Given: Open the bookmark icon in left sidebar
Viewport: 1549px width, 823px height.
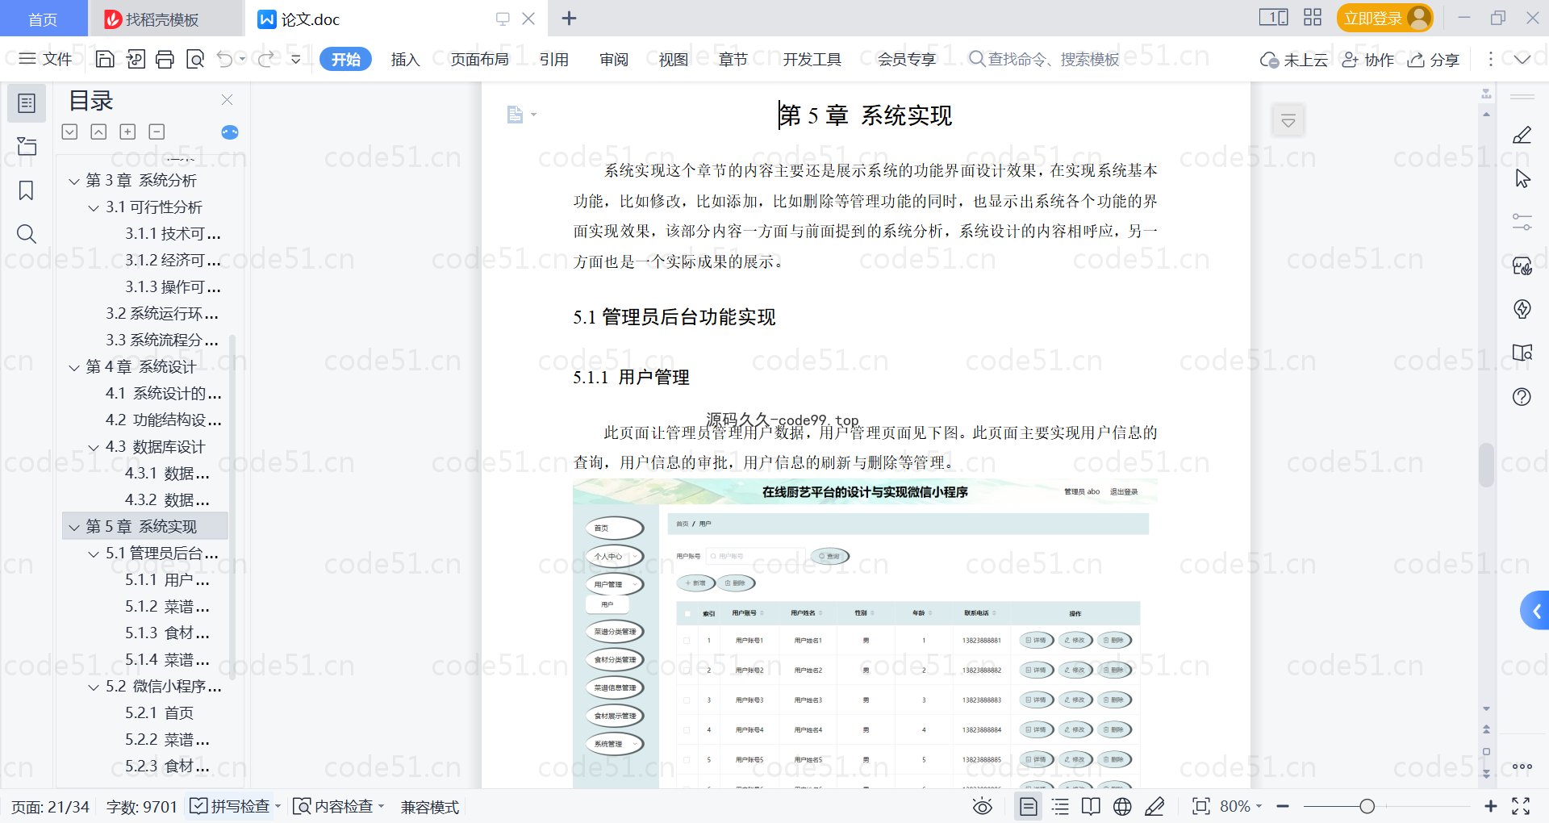Looking at the screenshot, I should point(27,190).
